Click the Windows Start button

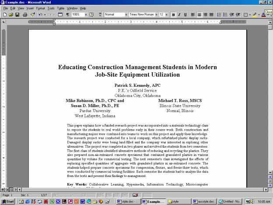click(8, 201)
